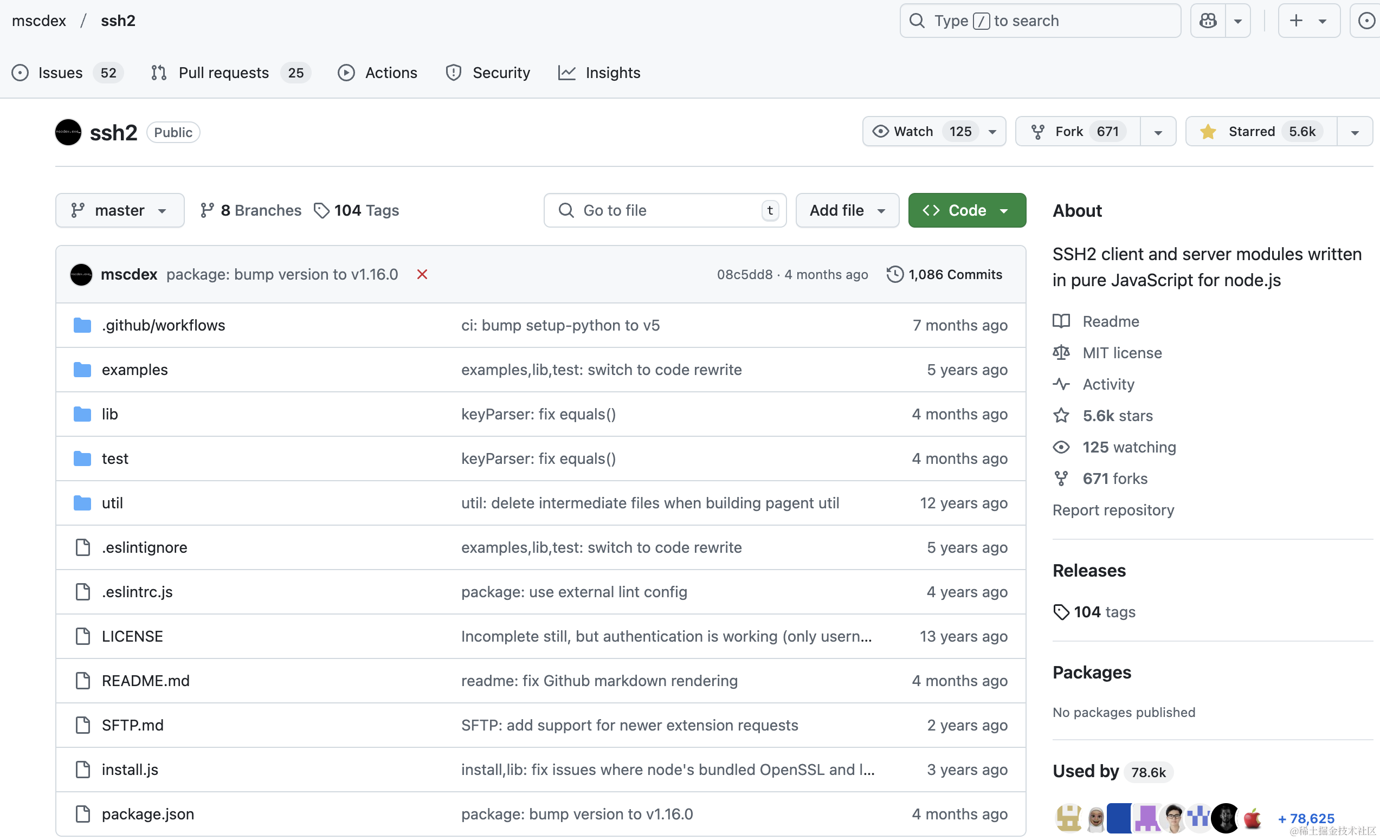Open the package.json file
This screenshot has width=1380, height=840.
tap(148, 813)
